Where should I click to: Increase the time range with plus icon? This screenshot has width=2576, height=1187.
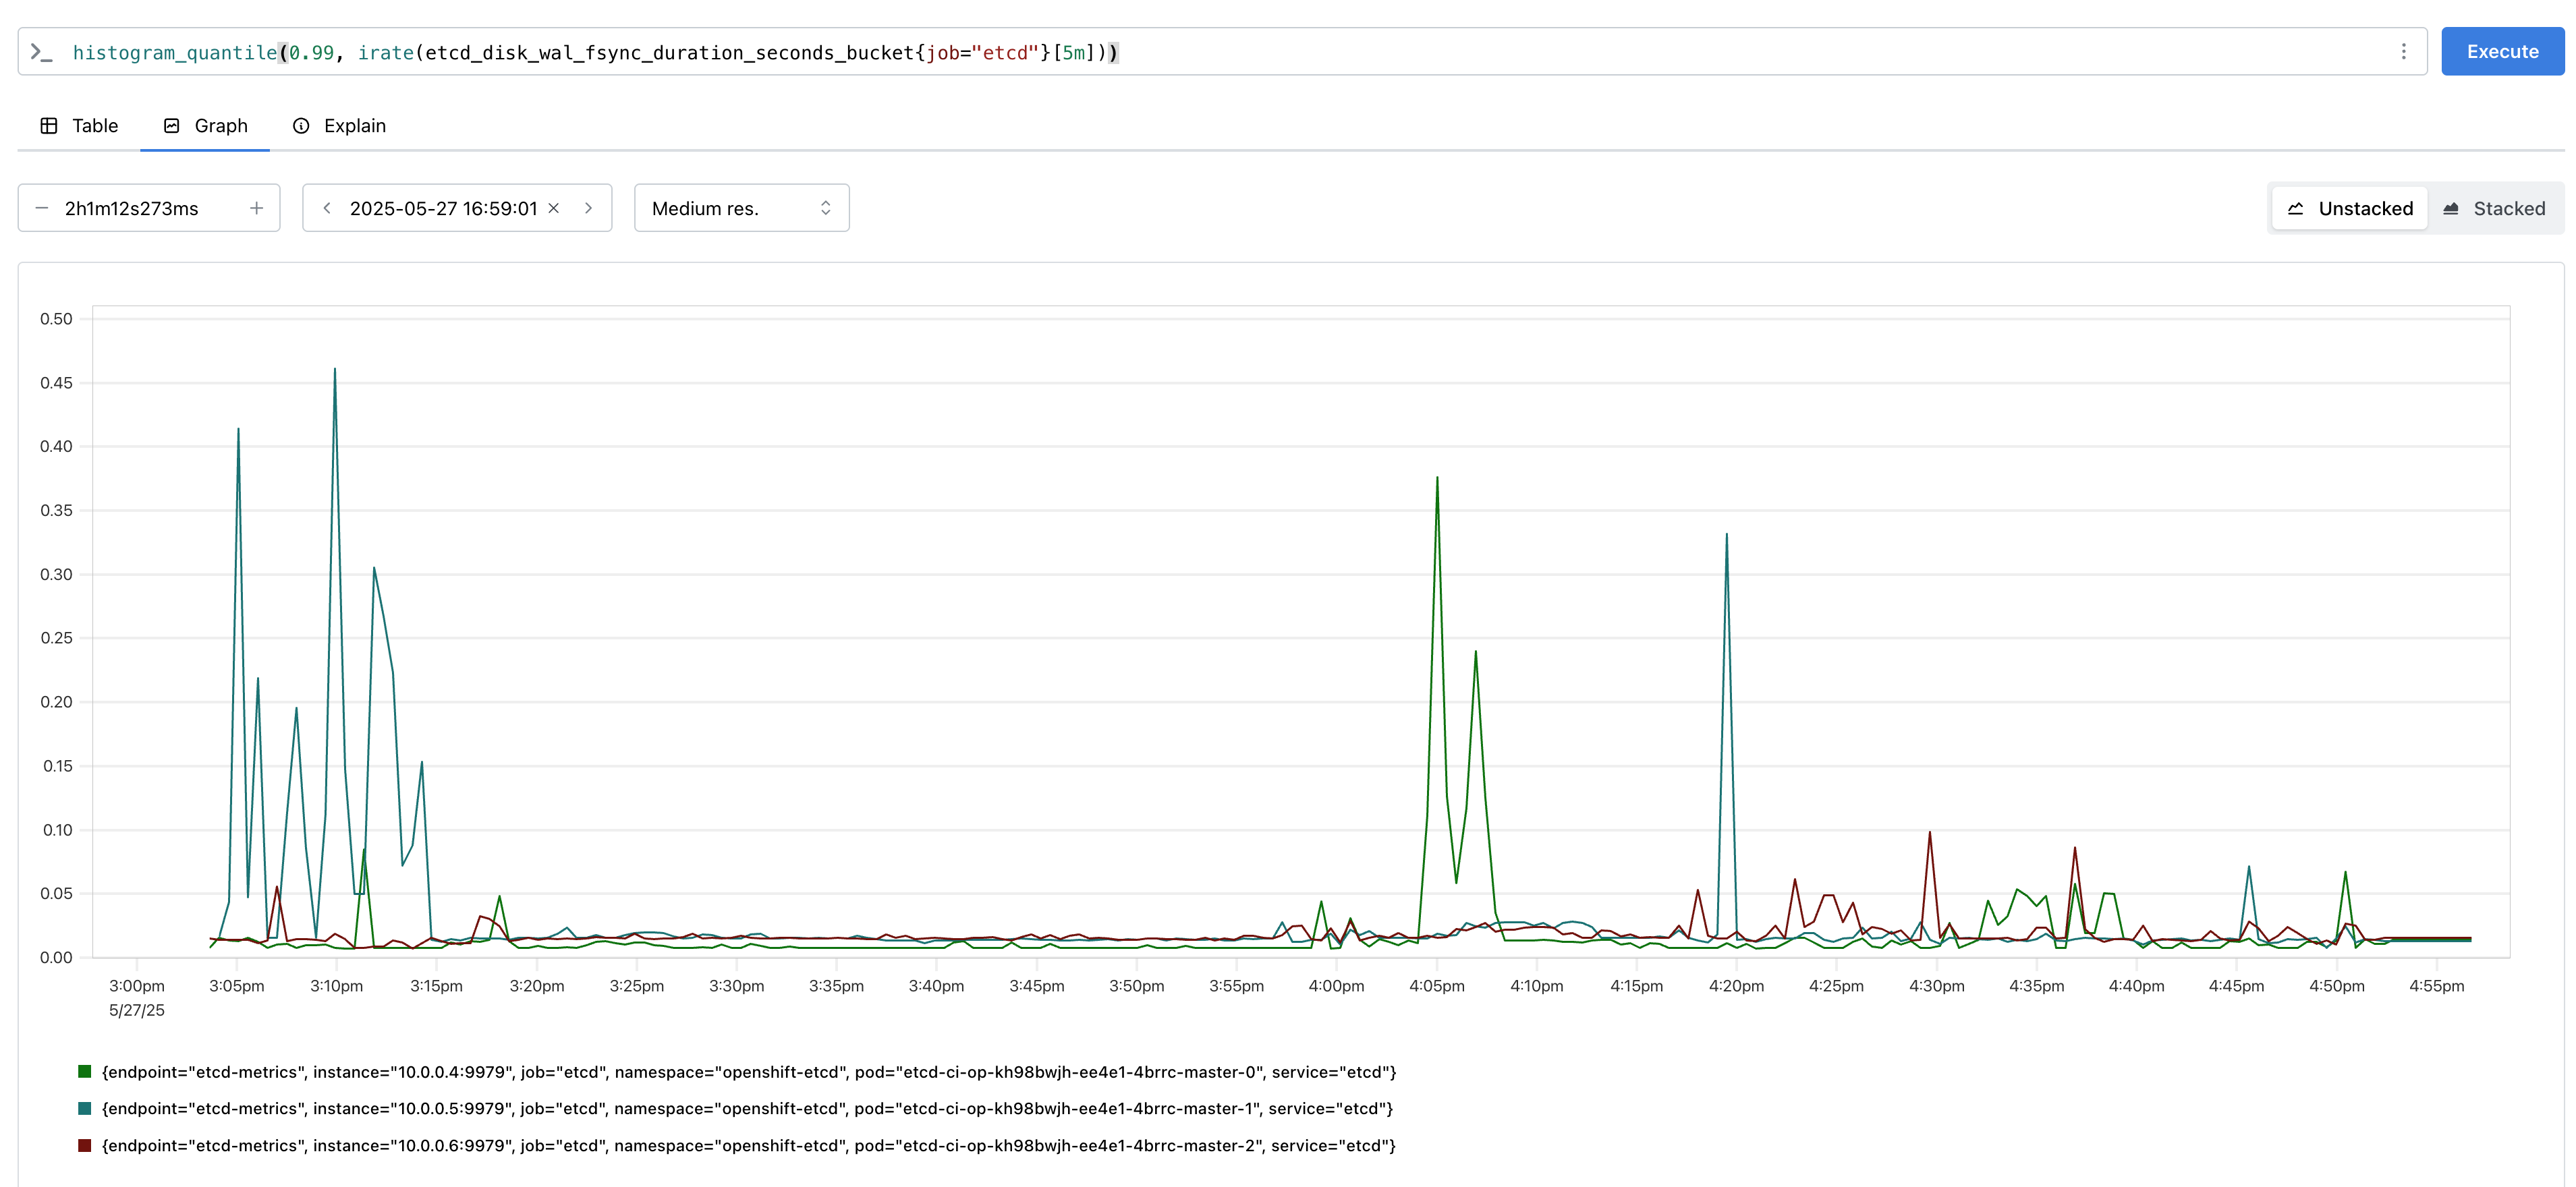pos(256,208)
